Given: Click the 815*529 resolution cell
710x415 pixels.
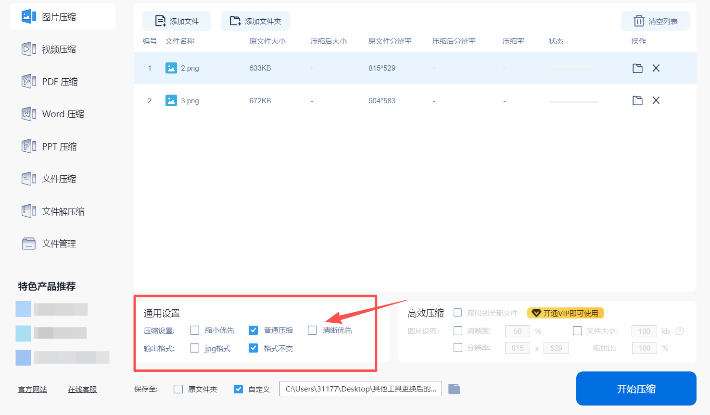Looking at the screenshot, I should tap(382, 68).
